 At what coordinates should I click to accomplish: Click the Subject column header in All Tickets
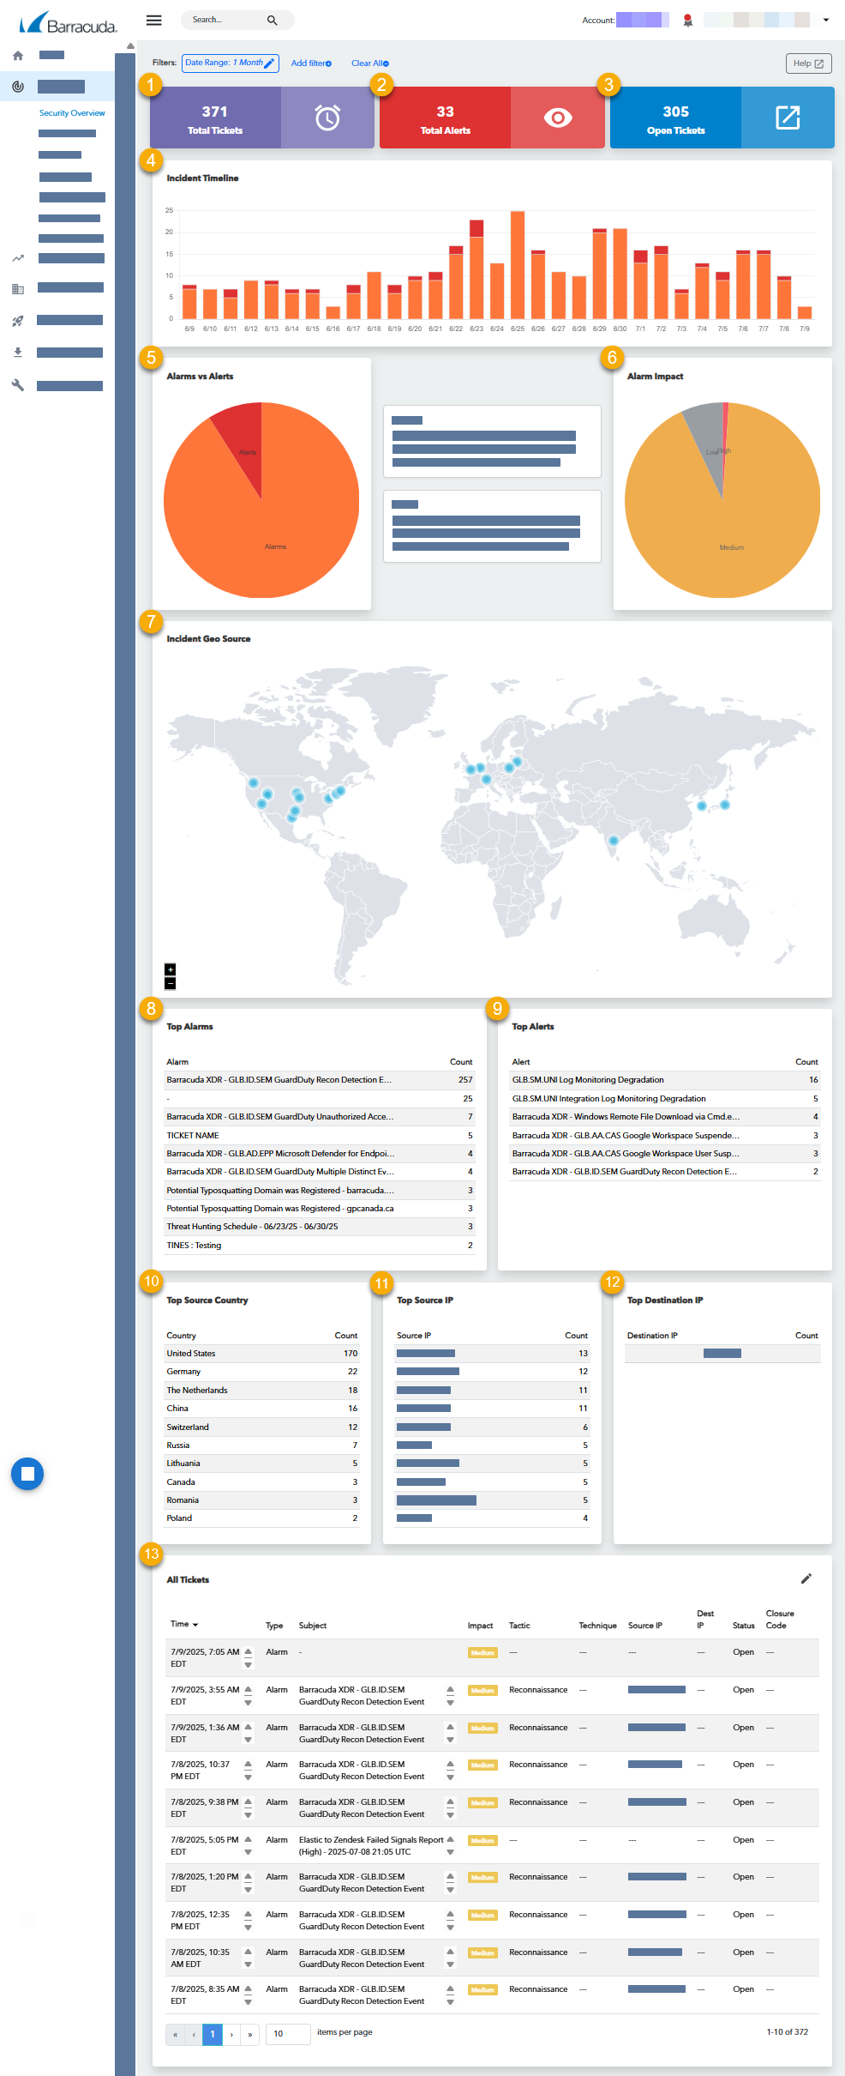[313, 1626]
